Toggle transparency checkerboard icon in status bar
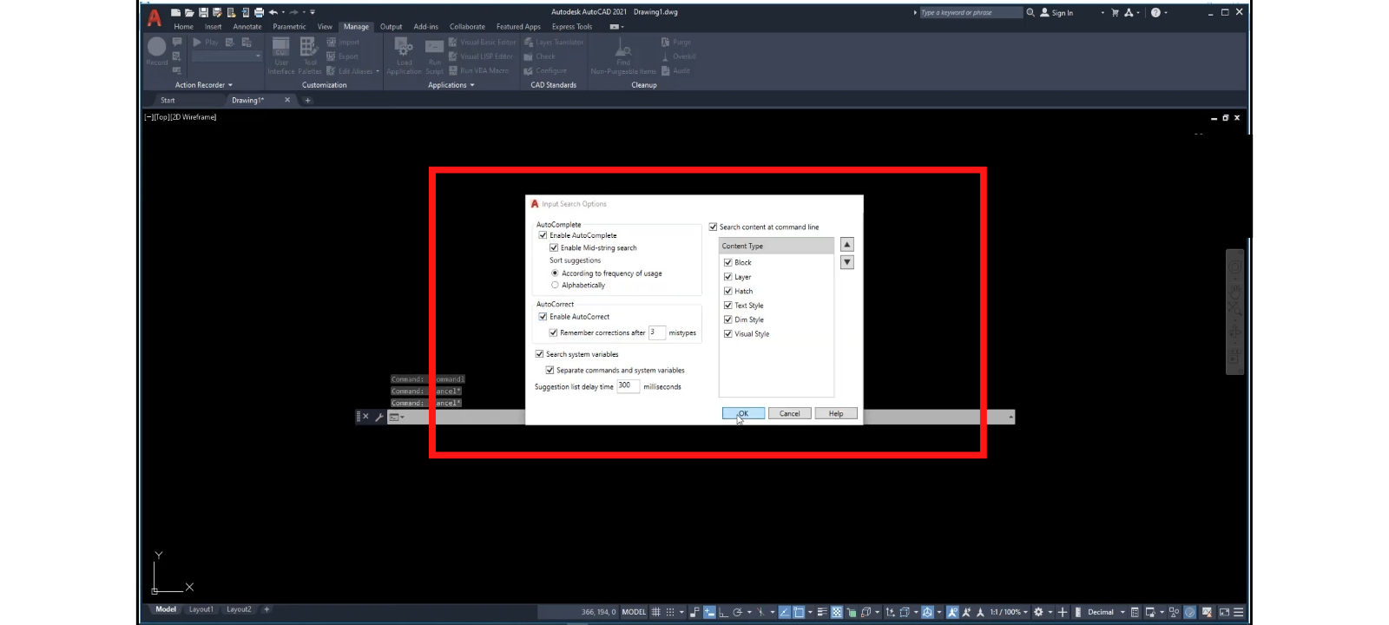 click(837, 612)
